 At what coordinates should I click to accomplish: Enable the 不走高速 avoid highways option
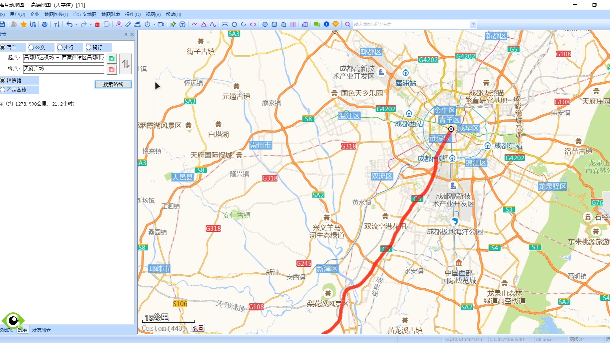click(x=3, y=90)
